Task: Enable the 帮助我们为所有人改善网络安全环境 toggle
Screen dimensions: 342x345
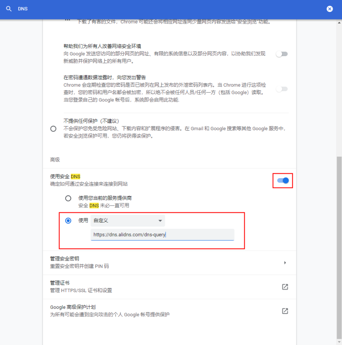Action: pyautogui.click(x=282, y=54)
